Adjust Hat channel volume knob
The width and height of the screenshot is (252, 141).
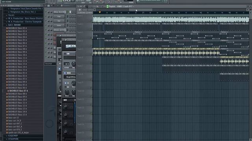coord(51,21)
